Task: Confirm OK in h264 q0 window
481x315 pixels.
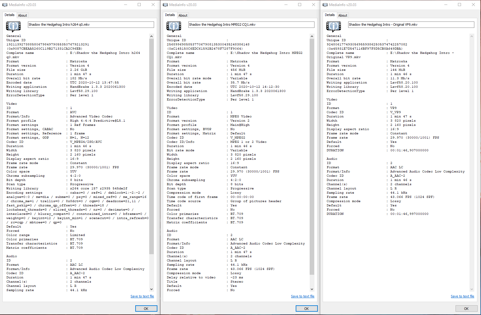Action: 146,309
